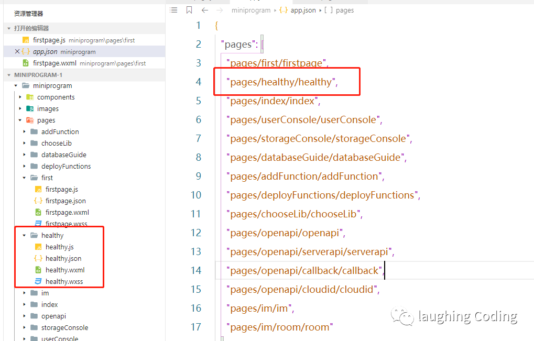
Task: Collapse the MINIPROGRAM-1 project section
Action: click(x=8, y=75)
